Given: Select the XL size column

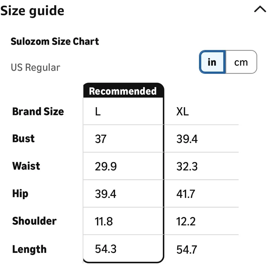Looking at the screenshot, I should [x=183, y=112].
